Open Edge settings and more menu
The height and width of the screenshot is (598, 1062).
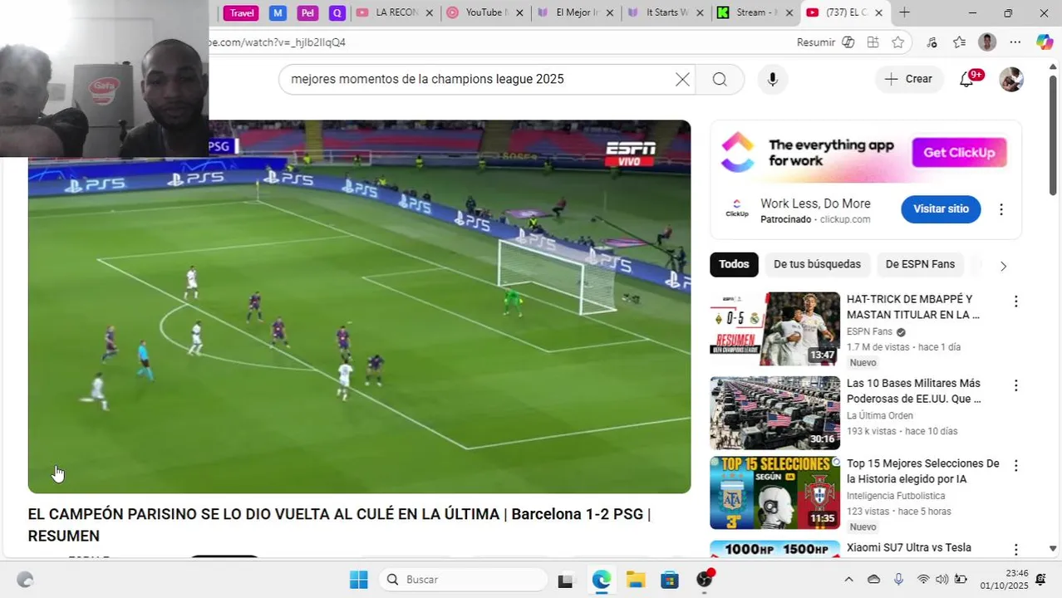coord(1015,42)
